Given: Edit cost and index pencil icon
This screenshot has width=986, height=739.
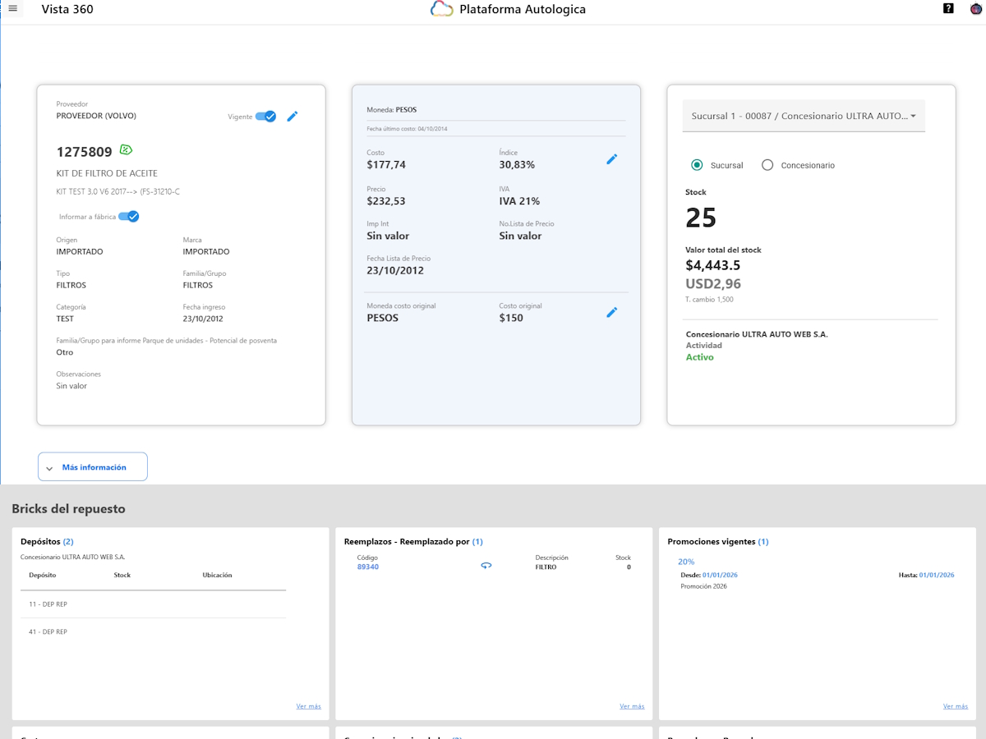Looking at the screenshot, I should [611, 159].
